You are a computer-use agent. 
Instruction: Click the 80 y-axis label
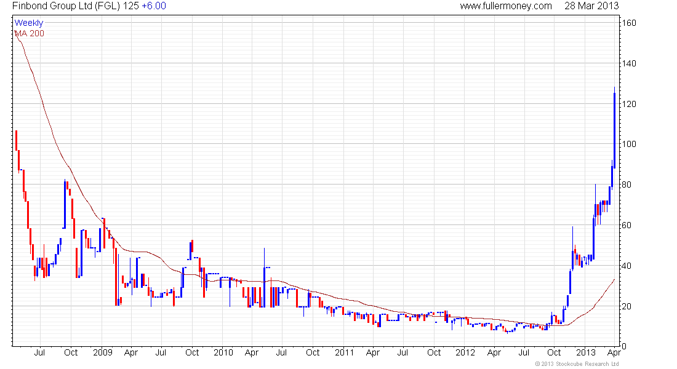point(626,184)
